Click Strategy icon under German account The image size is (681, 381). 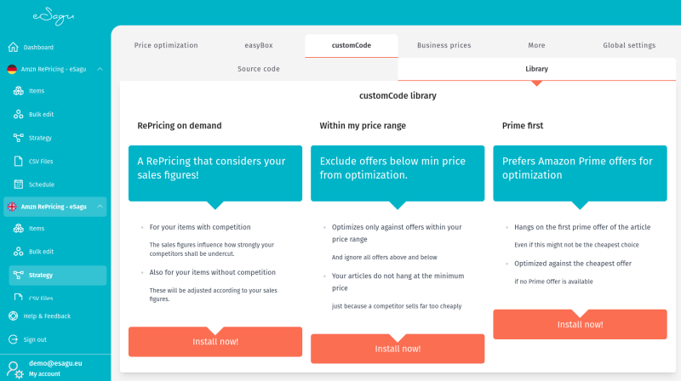pos(18,138)
